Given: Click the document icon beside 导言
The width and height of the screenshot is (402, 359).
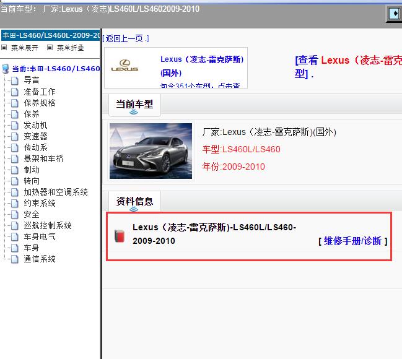Looking at the screenshot, I should [15, 80].
